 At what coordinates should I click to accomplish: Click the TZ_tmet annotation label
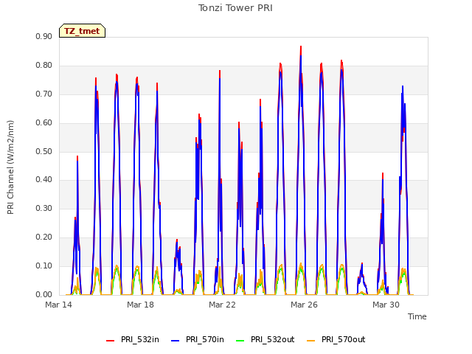[82, 31]
